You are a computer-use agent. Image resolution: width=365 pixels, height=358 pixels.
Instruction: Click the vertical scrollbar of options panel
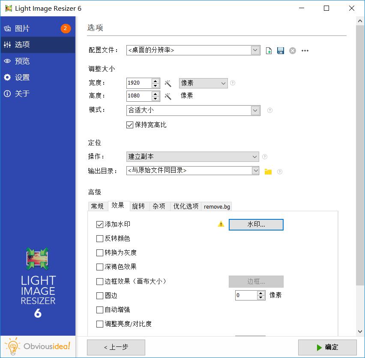click(x=360, y=172)
